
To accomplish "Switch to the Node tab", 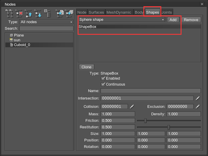I will [x=82, y=13].
